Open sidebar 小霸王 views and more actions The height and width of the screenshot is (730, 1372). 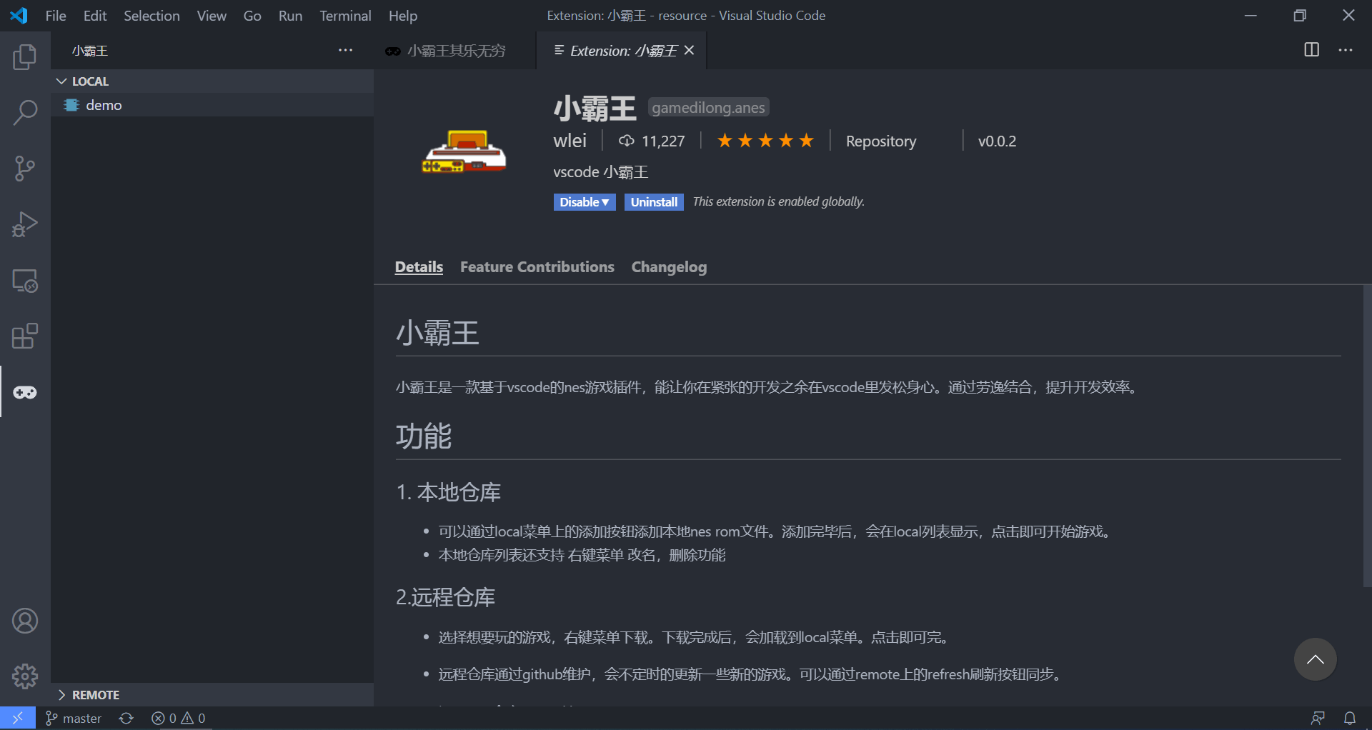(x=346, y=50)
